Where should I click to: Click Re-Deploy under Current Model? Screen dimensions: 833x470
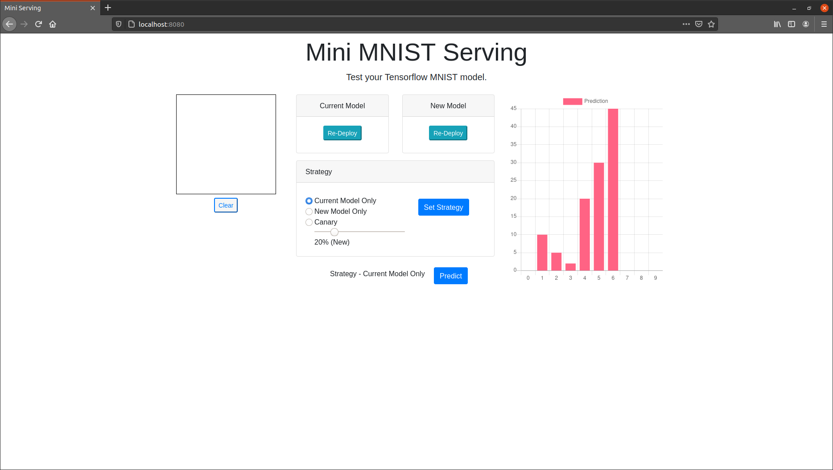point(342,133)
